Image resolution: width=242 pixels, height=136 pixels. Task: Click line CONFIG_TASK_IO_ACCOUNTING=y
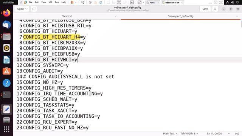point(62,116)
